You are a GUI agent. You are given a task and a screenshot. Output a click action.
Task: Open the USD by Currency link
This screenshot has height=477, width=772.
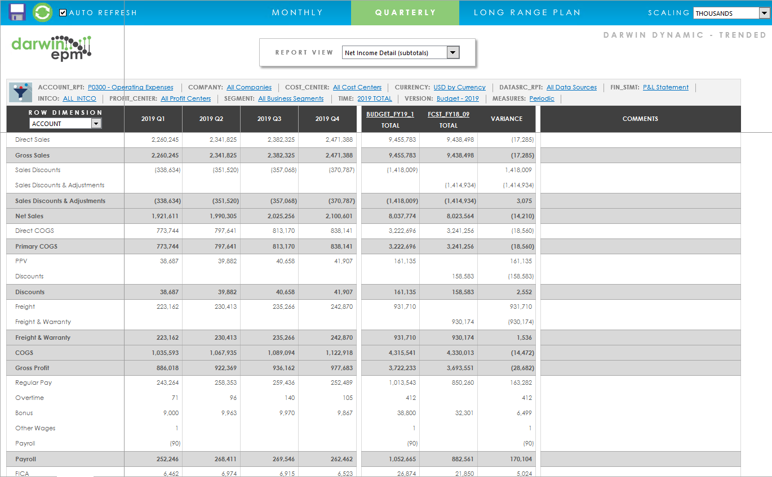coord(459,88)
